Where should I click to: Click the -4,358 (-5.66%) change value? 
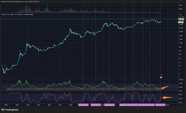(29, 14)
